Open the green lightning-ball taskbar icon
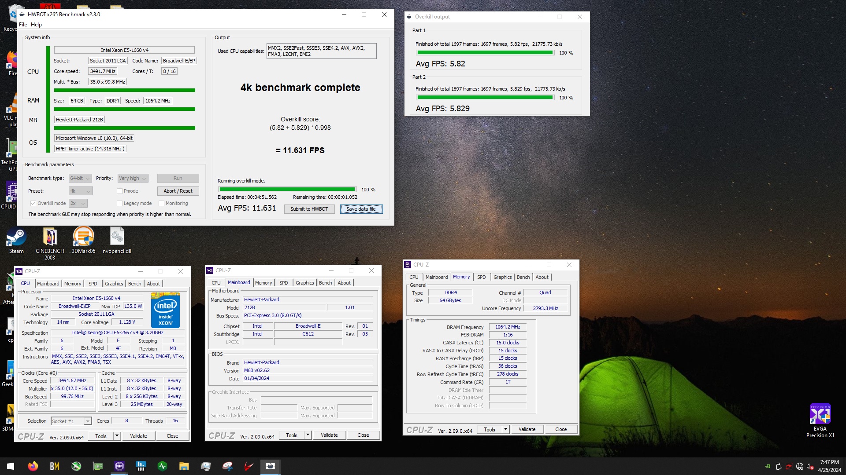 click(x=76, y=466)
